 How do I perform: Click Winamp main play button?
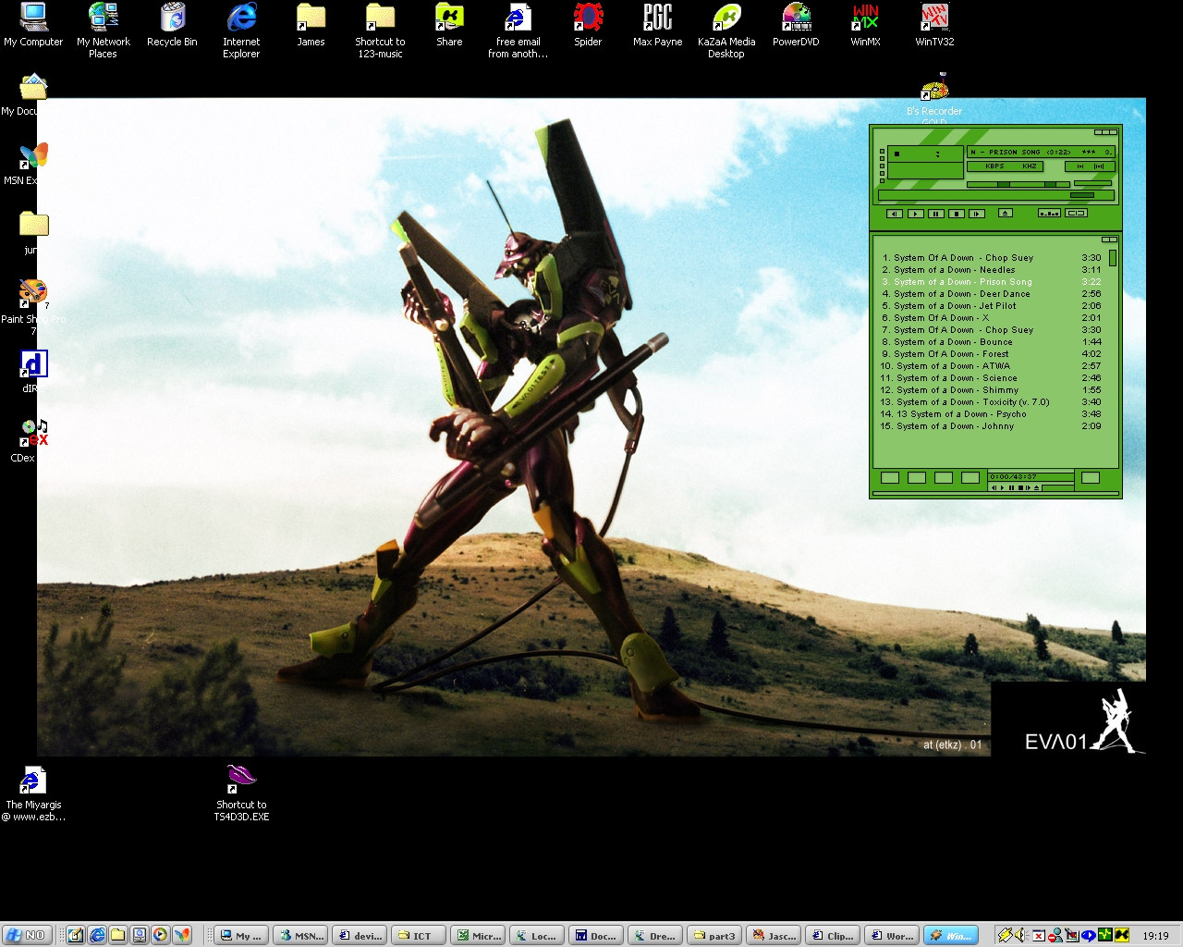click(915, 214)
